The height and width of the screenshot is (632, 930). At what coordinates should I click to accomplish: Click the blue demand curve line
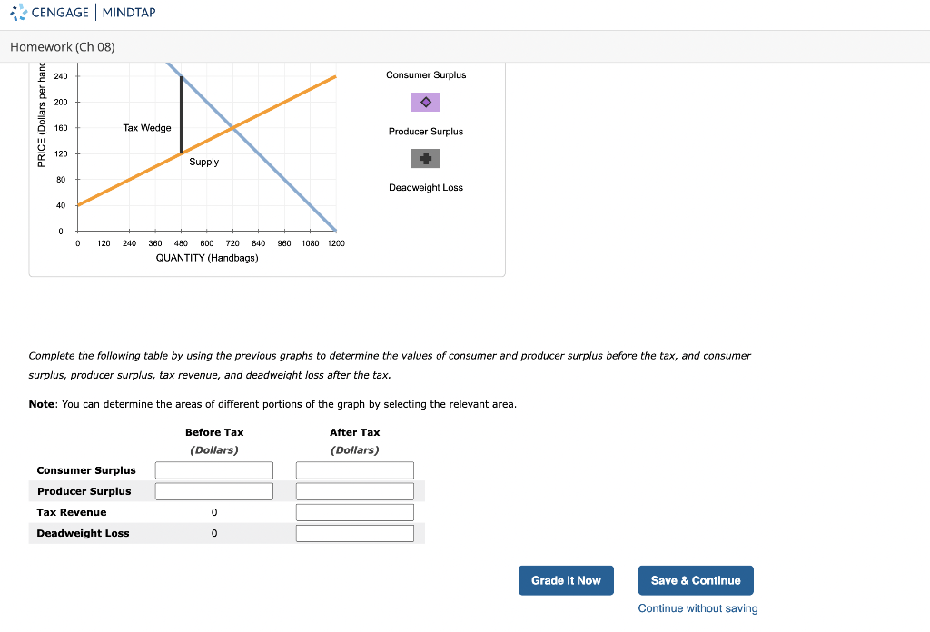point(284,179)
